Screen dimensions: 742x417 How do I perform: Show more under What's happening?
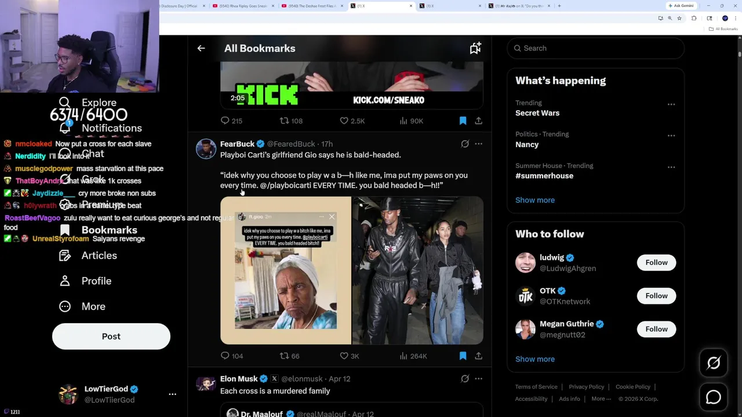coord(535,200)
